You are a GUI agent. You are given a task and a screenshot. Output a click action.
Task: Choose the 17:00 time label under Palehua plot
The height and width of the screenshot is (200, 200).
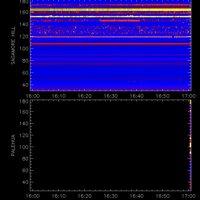pyautogui.click(x=188, y=196)
